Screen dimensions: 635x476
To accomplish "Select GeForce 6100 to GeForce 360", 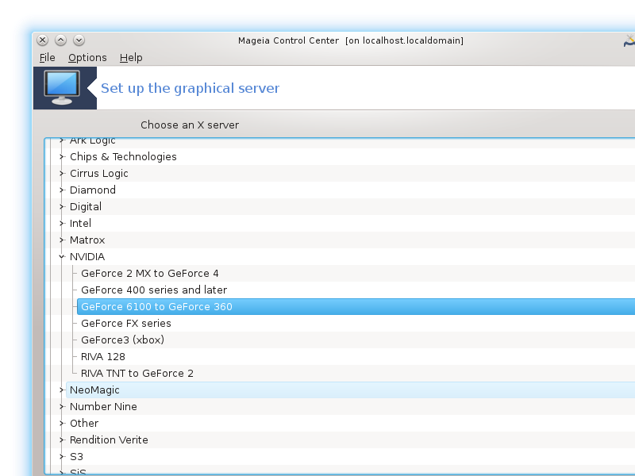I will 356,306.
